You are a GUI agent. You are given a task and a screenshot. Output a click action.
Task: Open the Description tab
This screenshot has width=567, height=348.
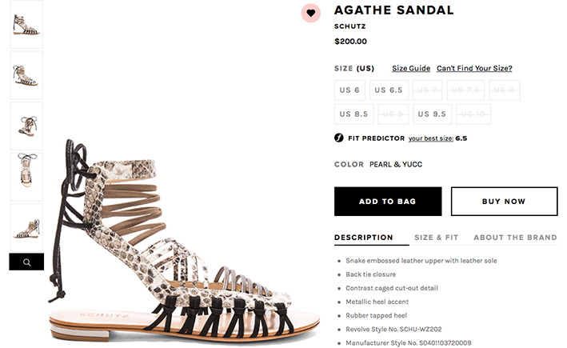click(364, 238)
